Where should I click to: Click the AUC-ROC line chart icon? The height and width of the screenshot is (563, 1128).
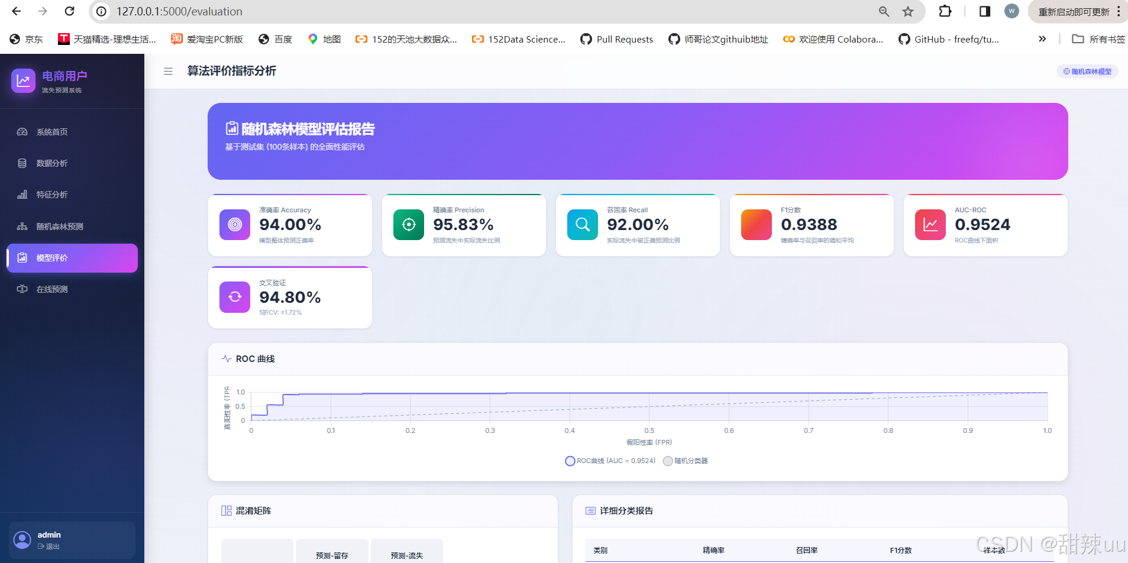[x=930, y=225]
